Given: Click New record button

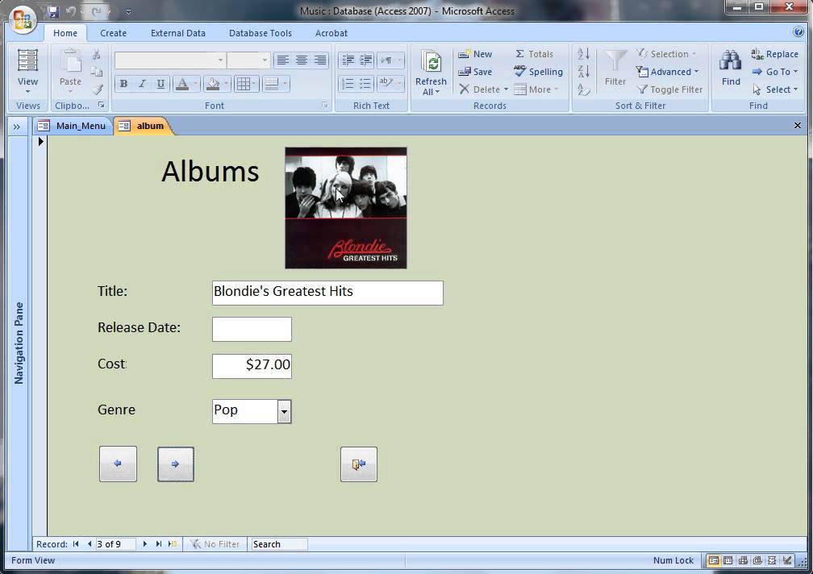Looking at the screenshot, I should pos(475,54).
